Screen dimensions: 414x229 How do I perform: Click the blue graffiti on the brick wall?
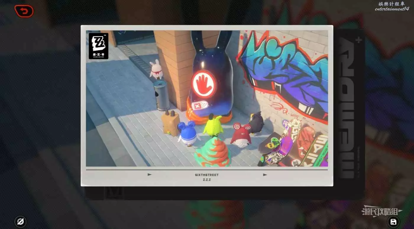tap(284, 71)
